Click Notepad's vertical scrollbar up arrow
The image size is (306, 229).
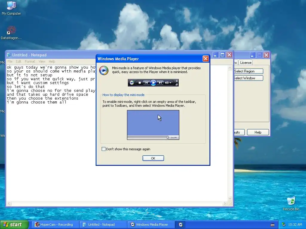click(230, 68)
